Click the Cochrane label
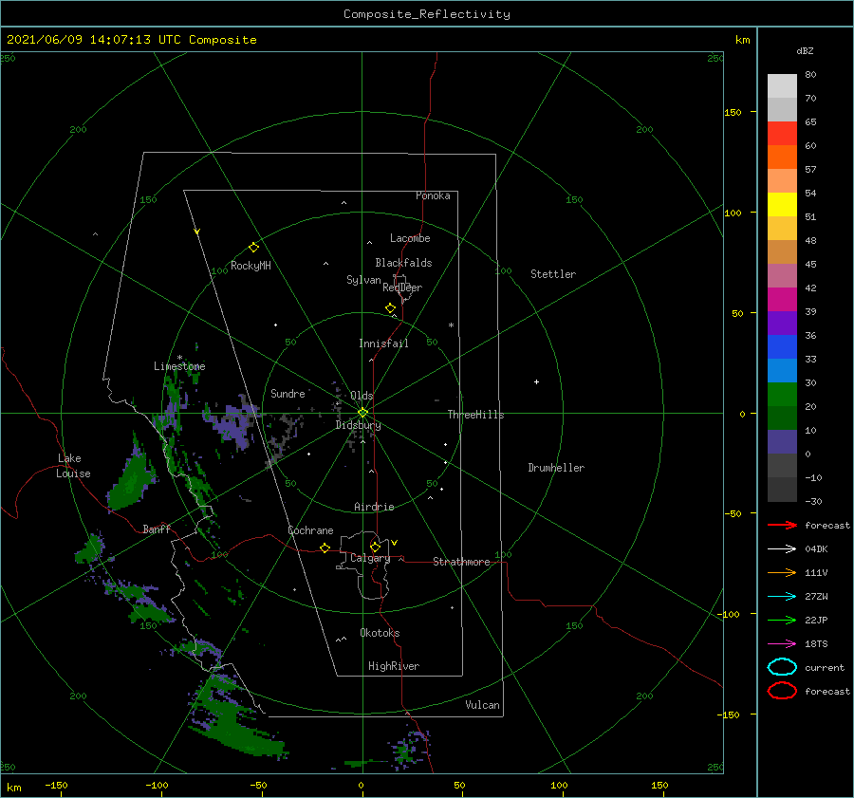 (310, 530)
